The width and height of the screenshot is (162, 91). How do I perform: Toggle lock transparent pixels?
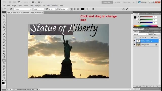click(138, 37)
